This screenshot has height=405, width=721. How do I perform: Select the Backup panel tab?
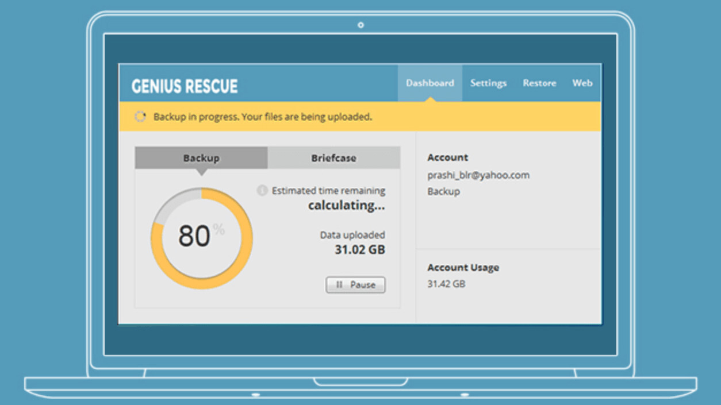201,158
